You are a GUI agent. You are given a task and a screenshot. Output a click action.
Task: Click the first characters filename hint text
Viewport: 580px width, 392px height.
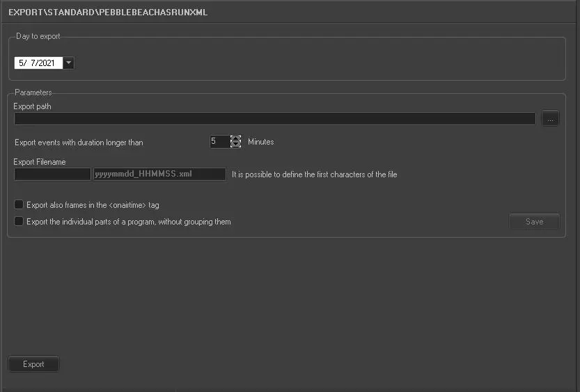[x=314, y=174]
